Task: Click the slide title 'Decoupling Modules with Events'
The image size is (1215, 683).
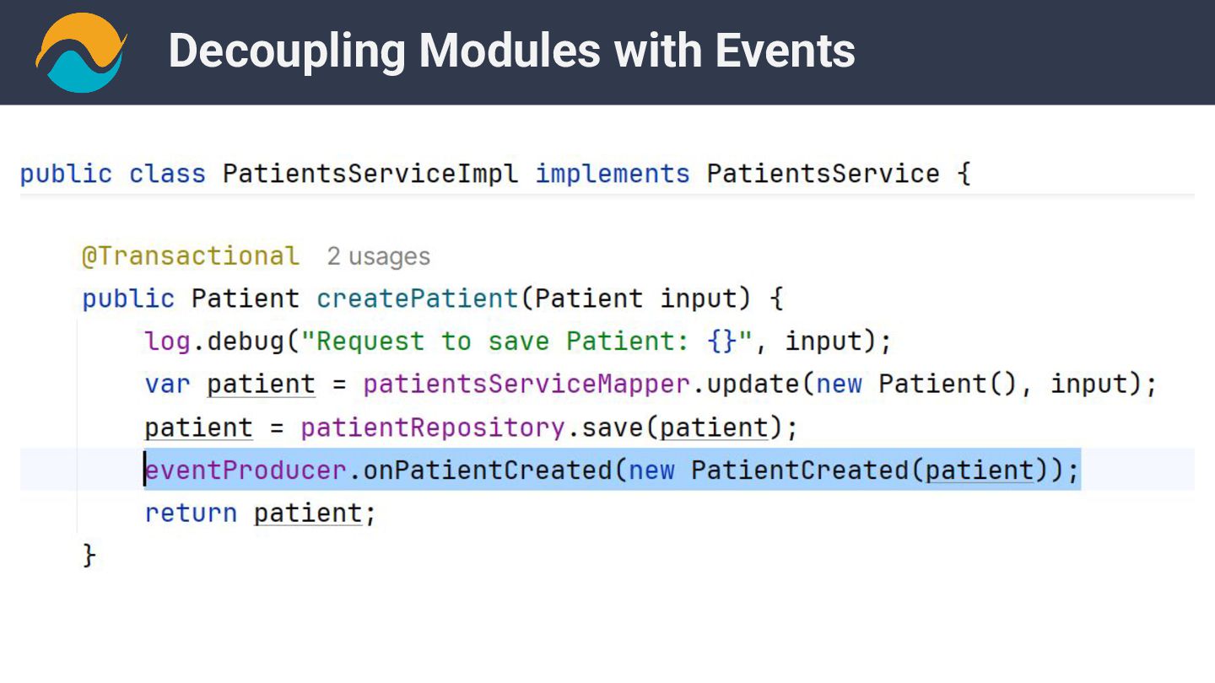Action: [511, 51]
